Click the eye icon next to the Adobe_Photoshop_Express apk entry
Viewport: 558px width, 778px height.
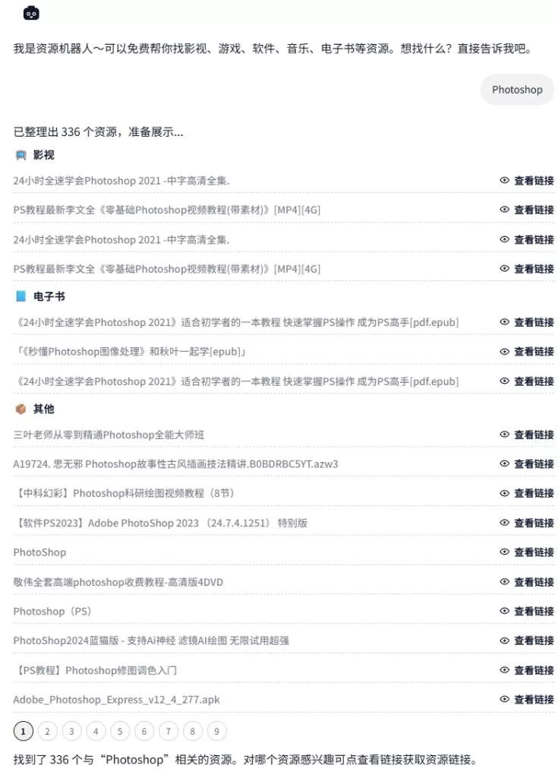tap(504, 700)
